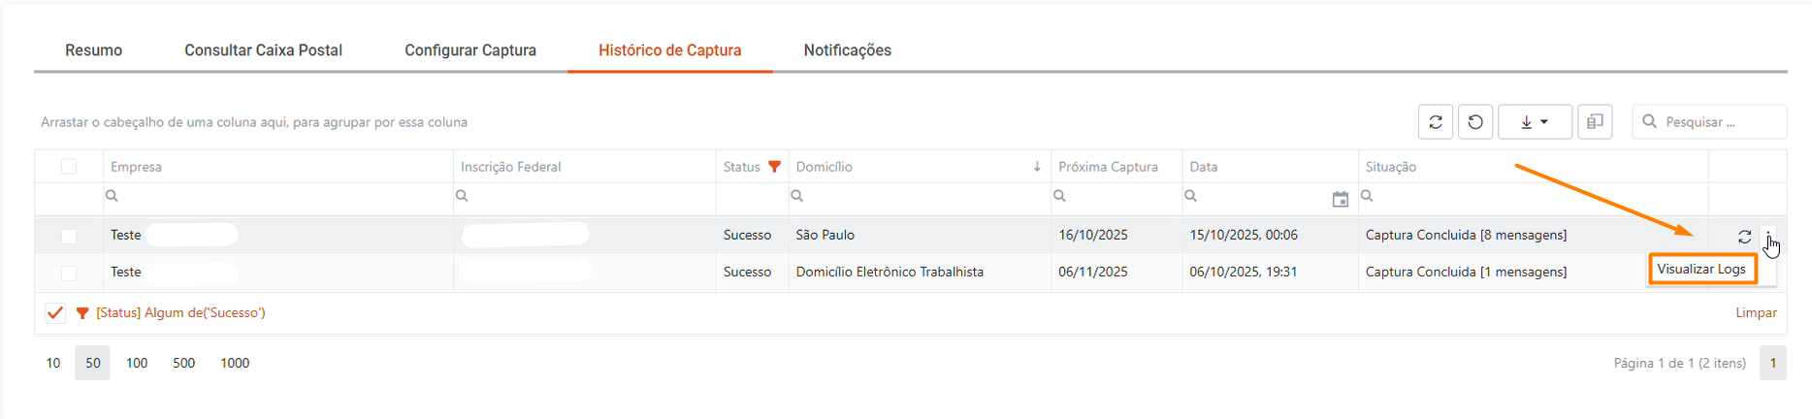The image size is (1812, 419).
Task: Click the refresh grid toolbar icon
Action: coord(1436,122)
